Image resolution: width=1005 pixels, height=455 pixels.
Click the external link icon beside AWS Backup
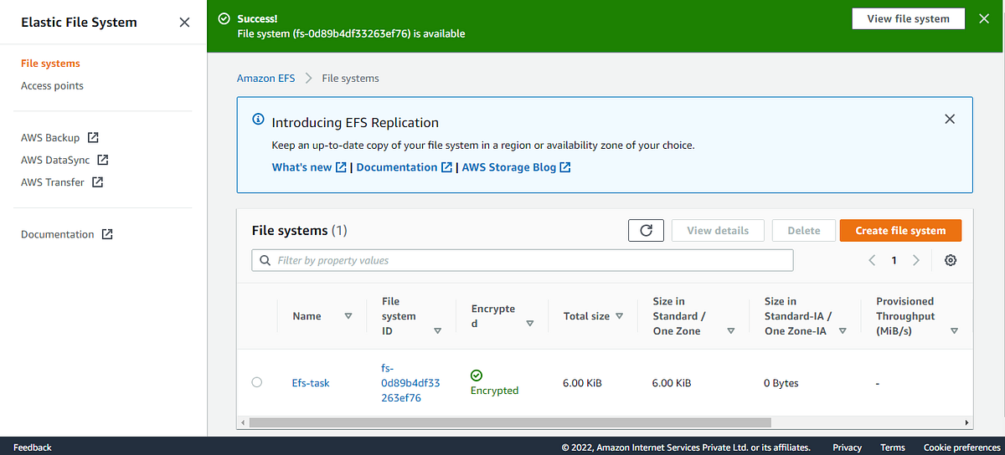[x=93, y=137]
